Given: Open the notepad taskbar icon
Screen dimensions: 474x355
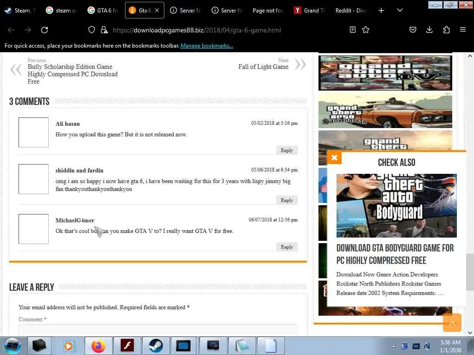Looking at the screenshot, I should point(242,346).
